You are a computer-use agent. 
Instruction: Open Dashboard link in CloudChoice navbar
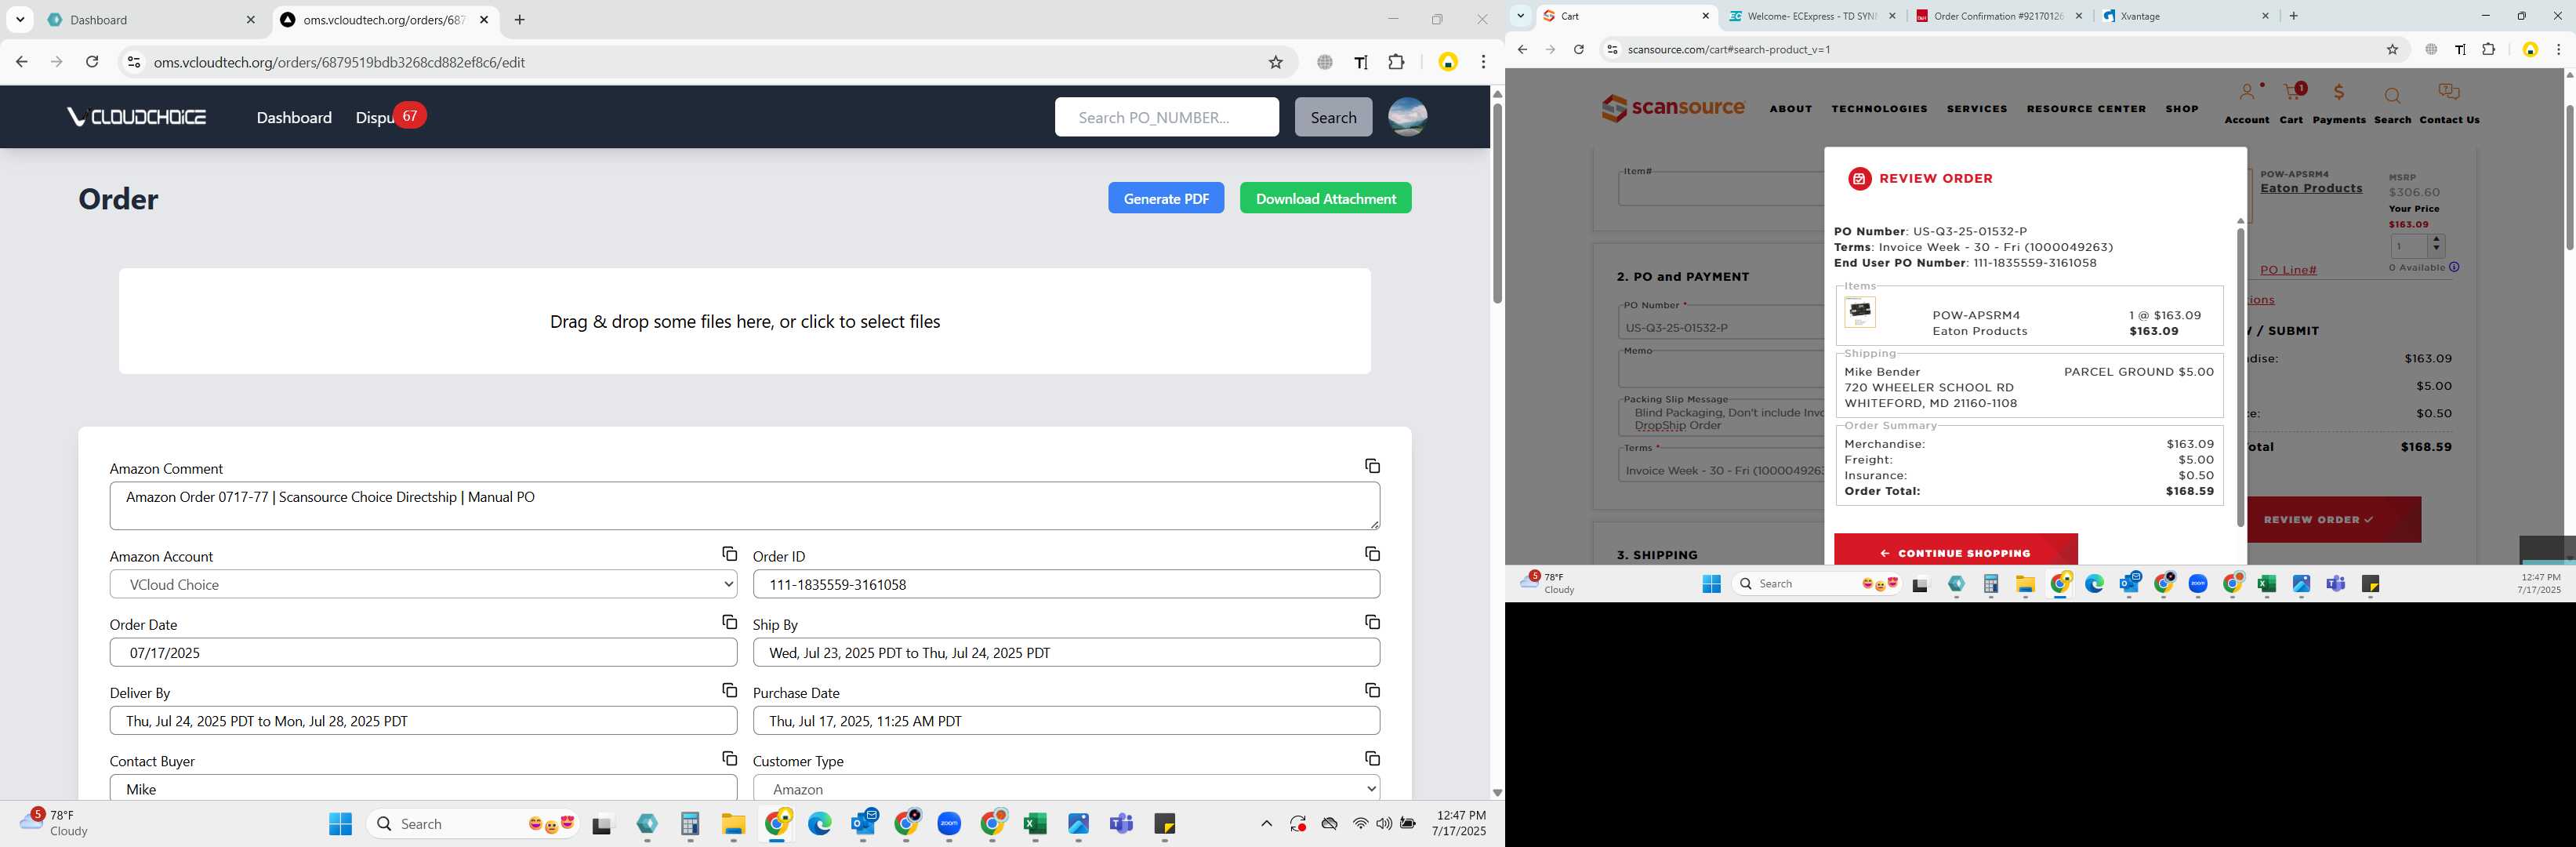pos(294,117)
